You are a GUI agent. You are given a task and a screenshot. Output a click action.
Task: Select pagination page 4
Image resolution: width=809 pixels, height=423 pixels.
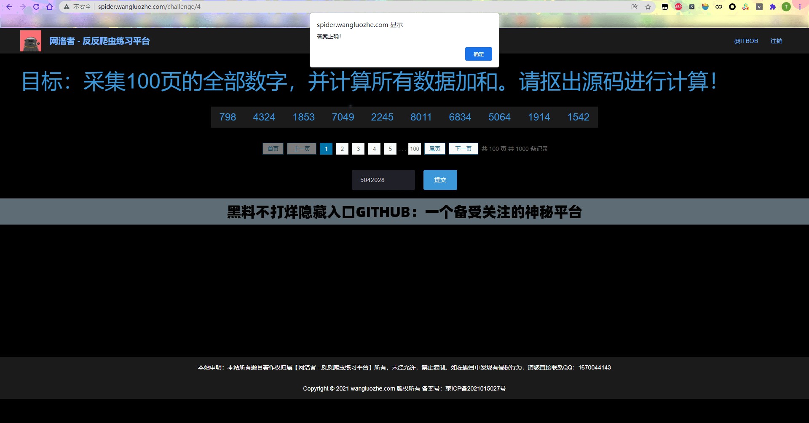click(374, 149)
